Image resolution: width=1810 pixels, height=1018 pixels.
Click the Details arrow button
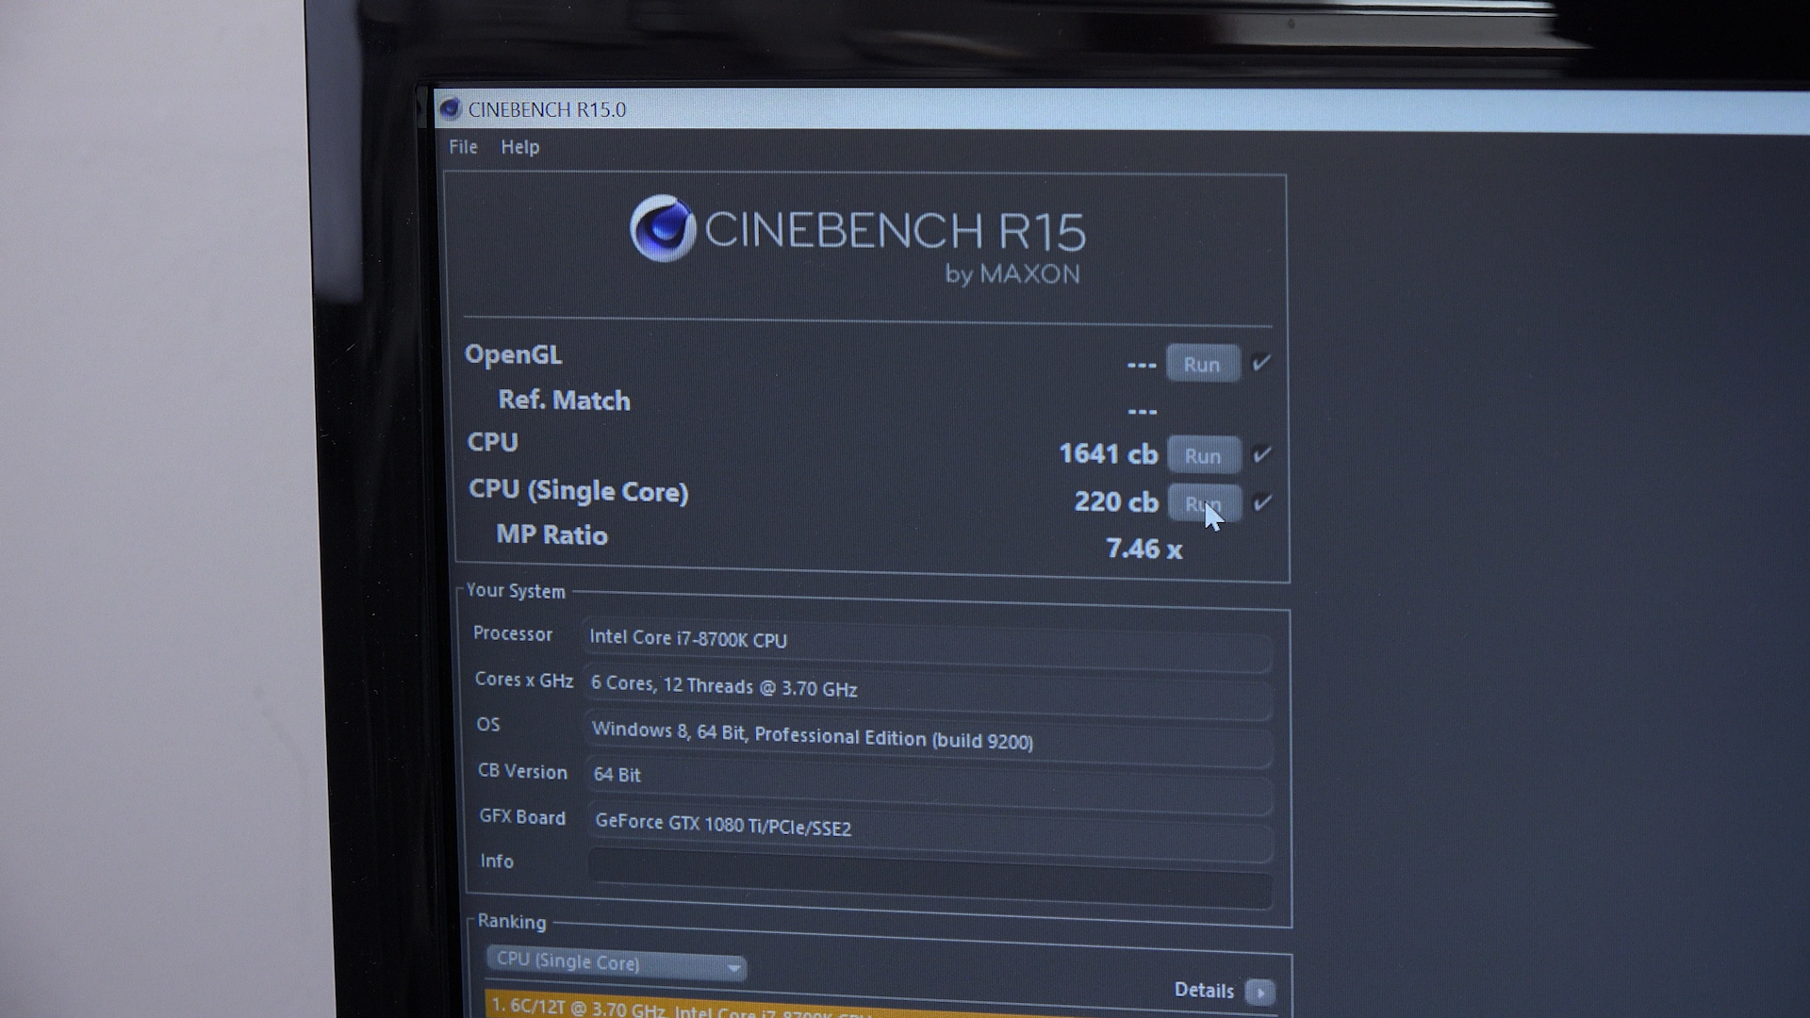1259,992
